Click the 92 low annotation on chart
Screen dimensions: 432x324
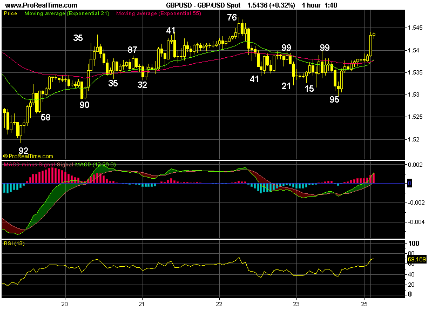click(23, 151)
